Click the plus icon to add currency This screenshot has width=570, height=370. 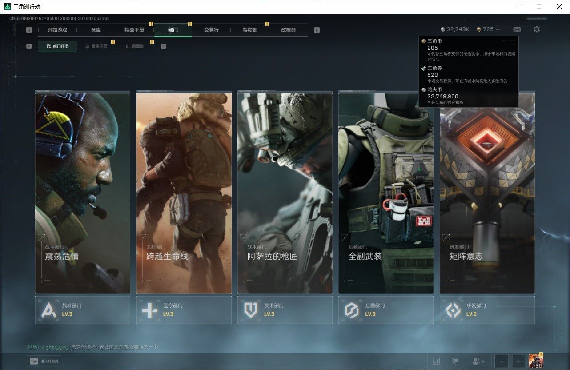[498, 29]
